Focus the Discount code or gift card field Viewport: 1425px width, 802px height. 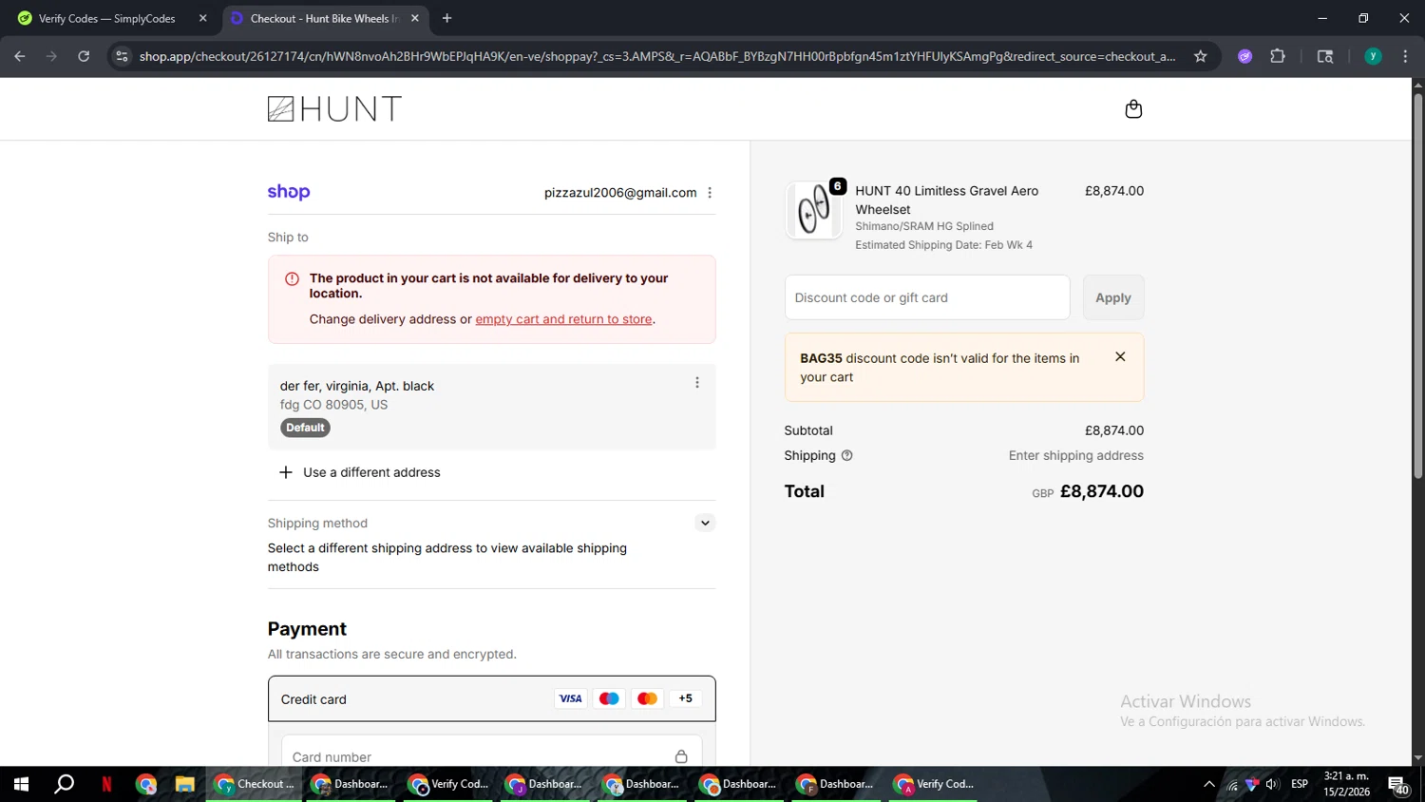[927, 297]
